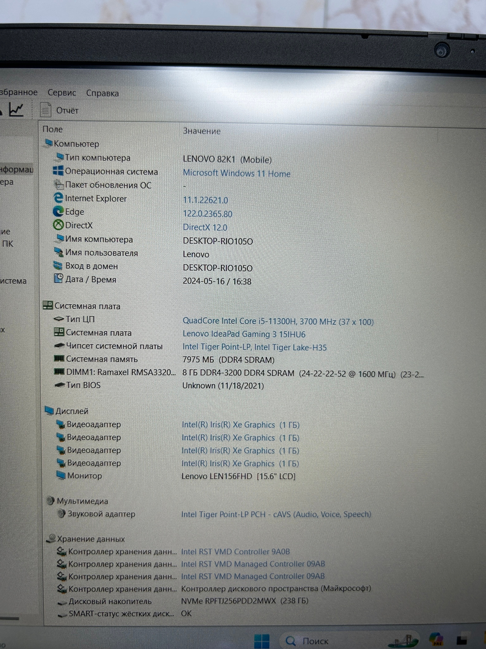This screenshot has width=486, height=649.
Task: Open the Intel Tiger Point-LP chipset link
Action: (x=255, y=347)
